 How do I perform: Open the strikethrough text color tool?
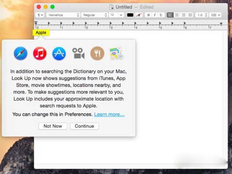coord(139,15)
